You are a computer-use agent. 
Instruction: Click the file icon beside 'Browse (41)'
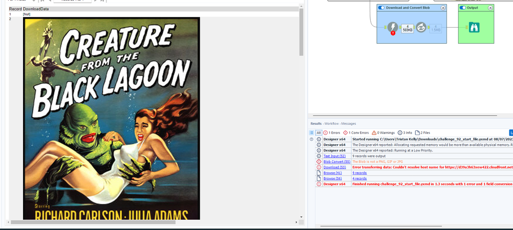pyautogui.click(x=319, y=172)
